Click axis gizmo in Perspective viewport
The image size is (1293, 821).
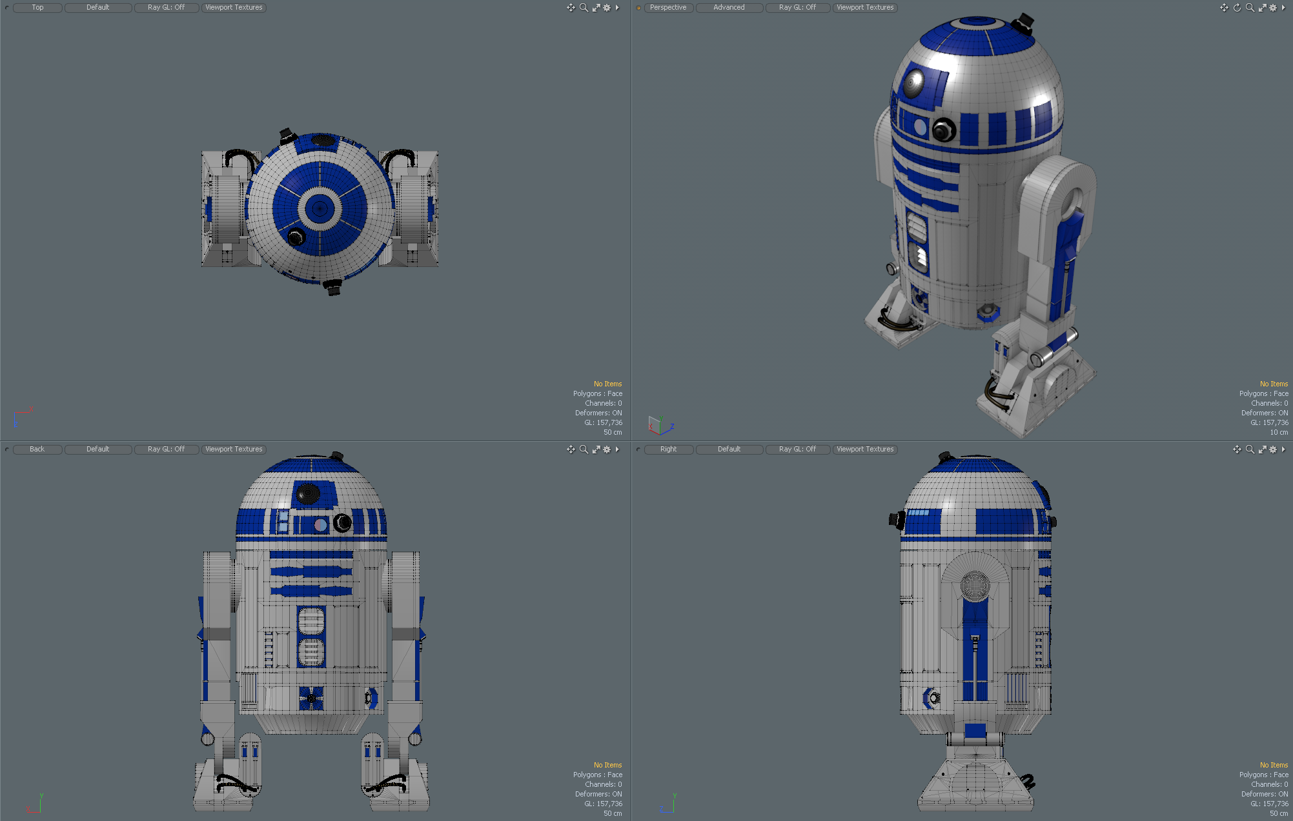pyautogui.click(x=659, y=425)
